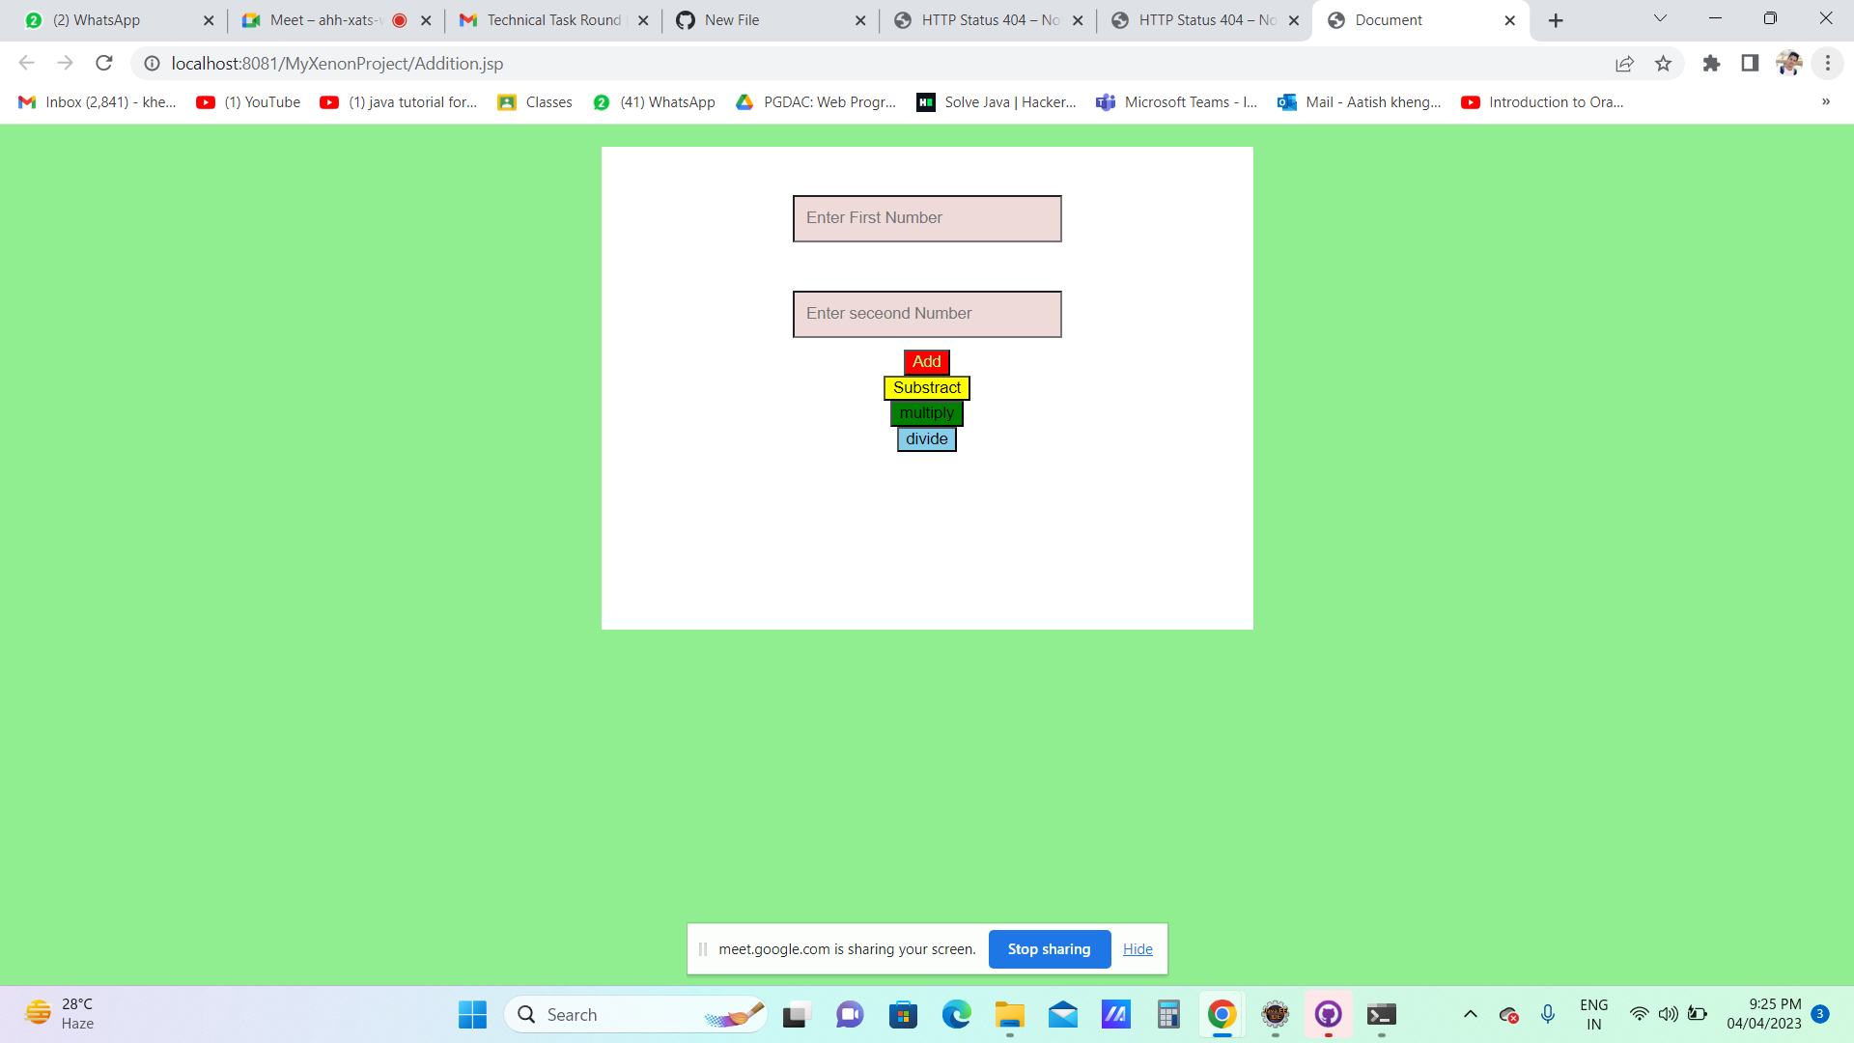Click the Stop sharing button
Screen dimensions: 1854x1043
point(1049,948)
